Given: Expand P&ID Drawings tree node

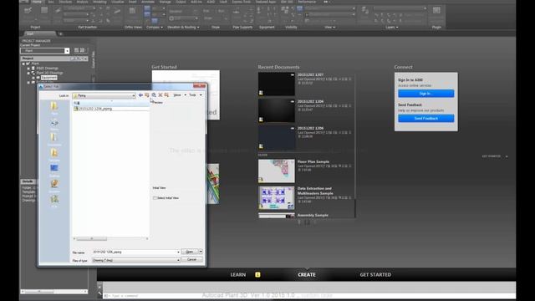Looking at the screenshot, I should pyautogui.click(x=28, y=69).
